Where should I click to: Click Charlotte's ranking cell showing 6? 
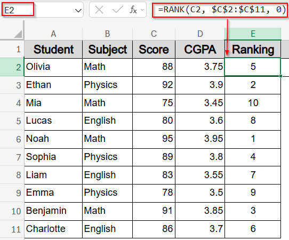pos(253,229)
